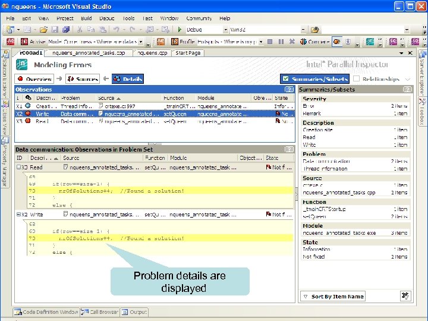This screenshot has height=321, width=428.
Task: Click the Copy icon in toolbar
Action: coord(91,30)
